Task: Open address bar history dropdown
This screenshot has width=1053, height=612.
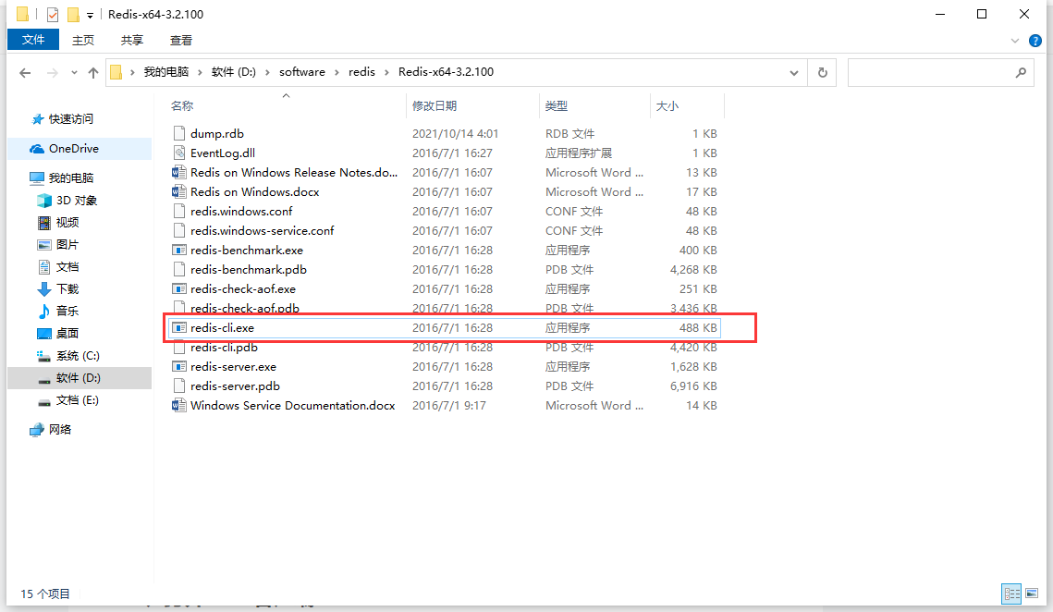Action: pos(794,72)
